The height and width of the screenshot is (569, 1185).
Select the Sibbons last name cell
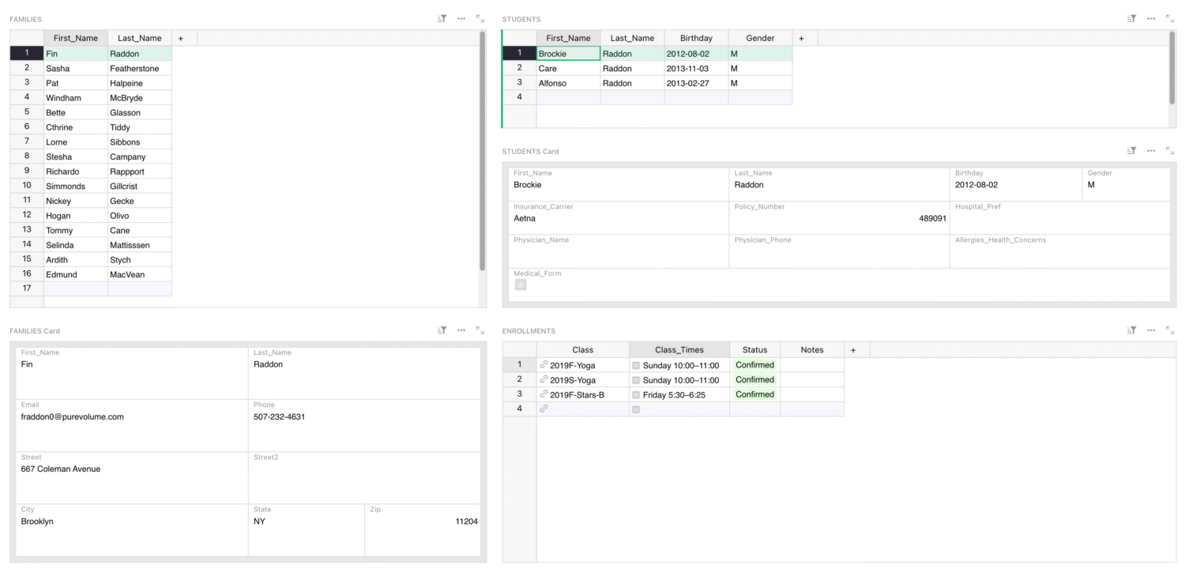click(140, 141)
